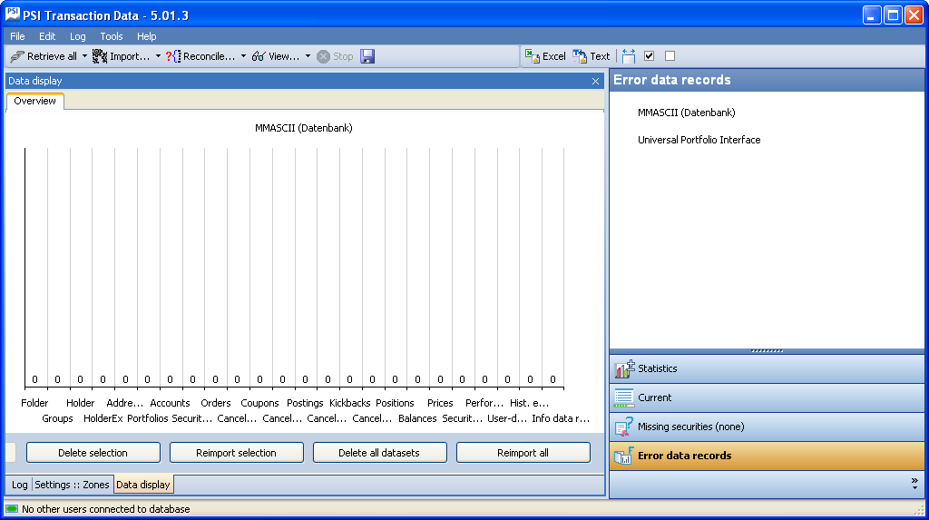The width and height of the screenshot is (929, 520).
Task: Click the View glasses icon
Action: coord(259,56)
